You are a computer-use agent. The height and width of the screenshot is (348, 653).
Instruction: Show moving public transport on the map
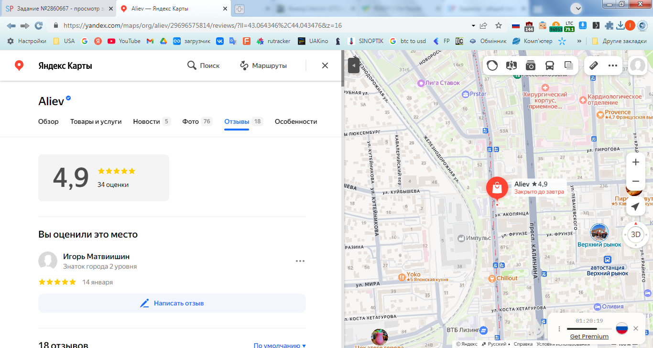pyautogui.click(x=550, y=65)
